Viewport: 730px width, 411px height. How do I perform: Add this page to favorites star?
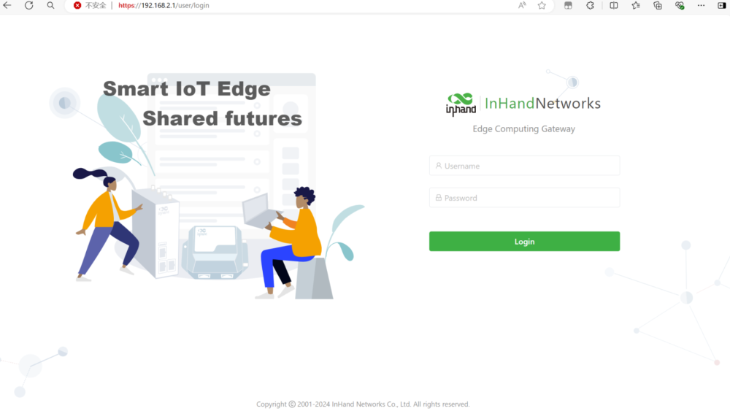(542, 6)
